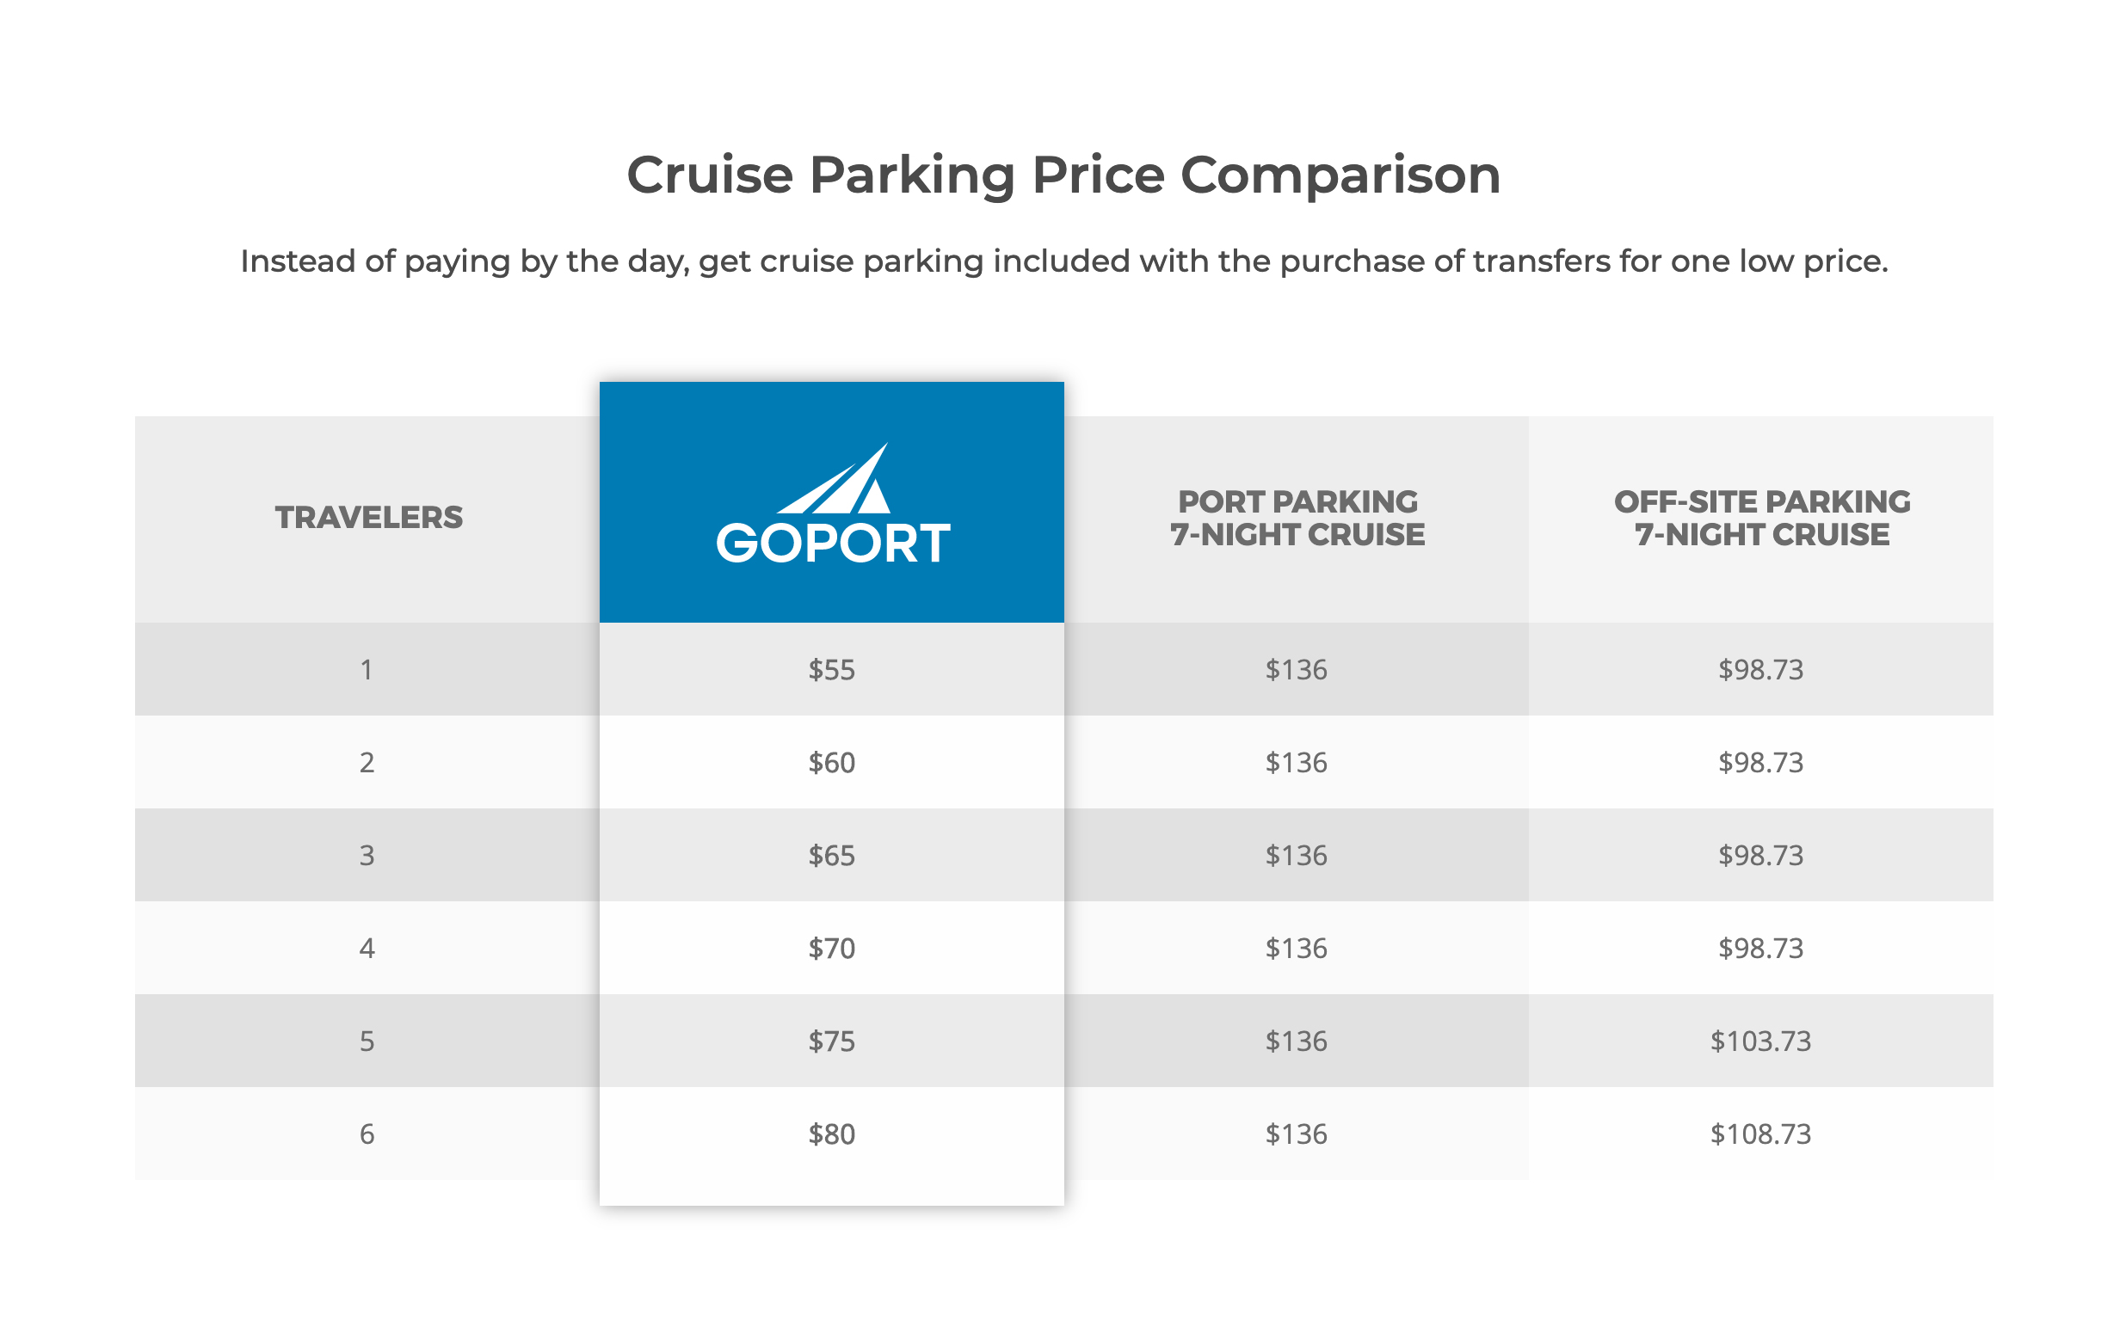This screenshot has height=1321, width=2126.
Task: Select the $70 GOPORT price cell
Action: pyautogui.click(x=831, y=948)
